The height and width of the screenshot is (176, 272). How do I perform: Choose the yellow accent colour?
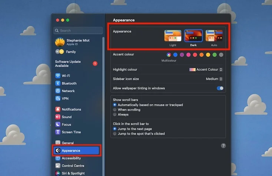point(208,55)
